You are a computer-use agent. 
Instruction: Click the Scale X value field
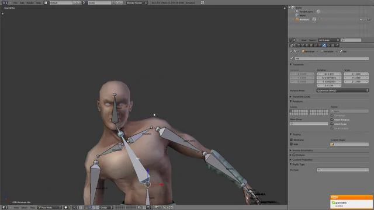point(356,74)
